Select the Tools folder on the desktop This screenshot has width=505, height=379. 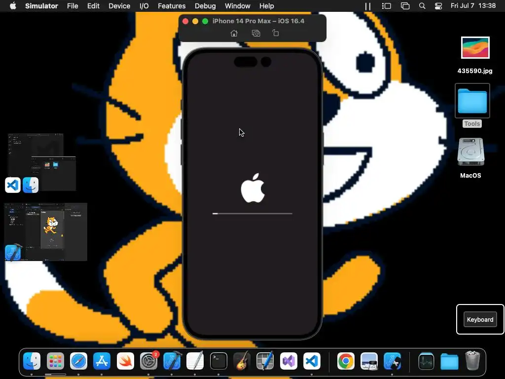tap(472, 106)
